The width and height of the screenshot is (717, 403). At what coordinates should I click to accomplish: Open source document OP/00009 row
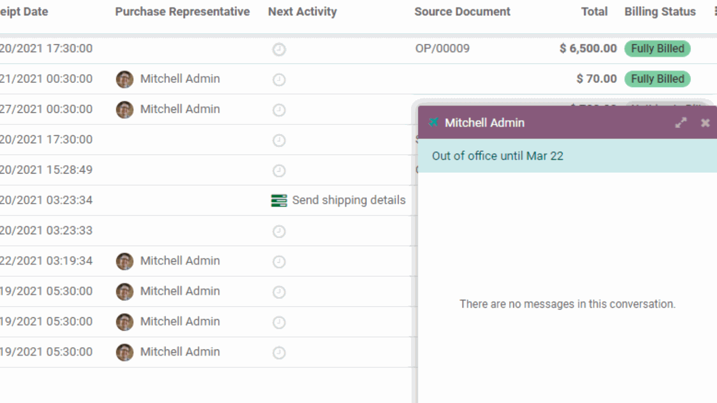(442, 48)
